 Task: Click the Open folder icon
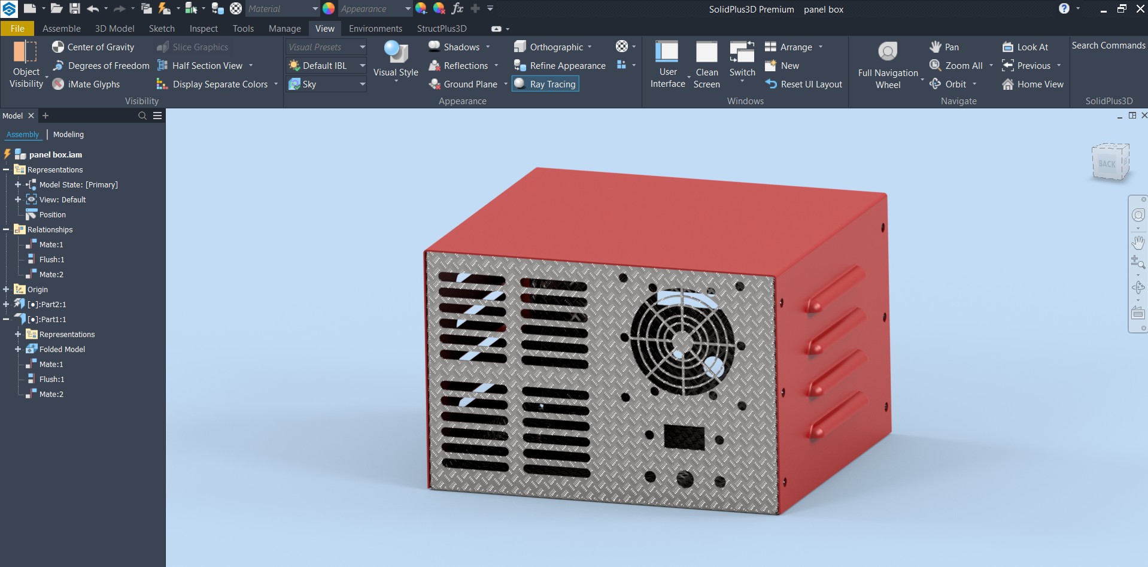coord(56,8)
